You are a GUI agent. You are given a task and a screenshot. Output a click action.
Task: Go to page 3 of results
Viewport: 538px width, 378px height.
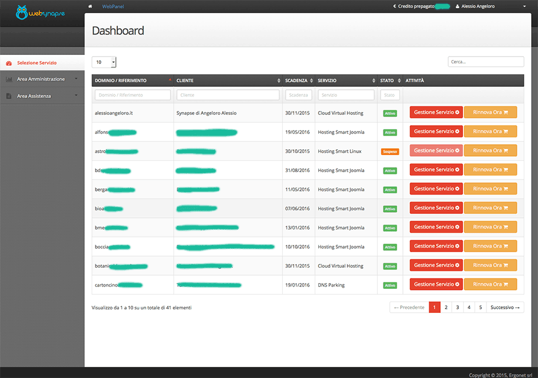click(x=457, y=307)
